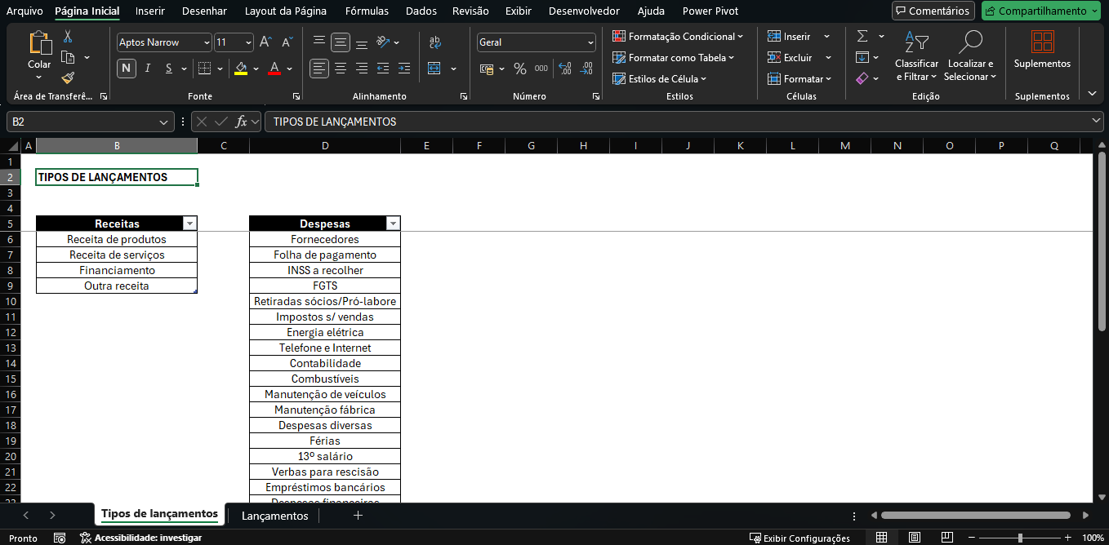Toggle left text alignment
Image resolution: width=1109 pixels, height=545 pixels.
[x=319, y=69]
